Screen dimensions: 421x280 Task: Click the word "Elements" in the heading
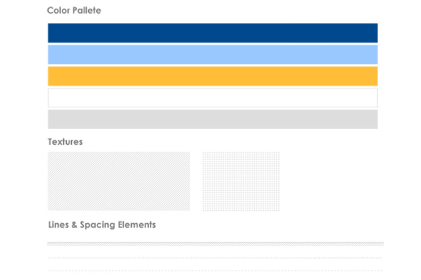[137, 224]
